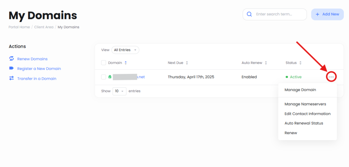Click the Renew Domains refresh icon
The height and width of the screenshot is (167, 349).
11,59
